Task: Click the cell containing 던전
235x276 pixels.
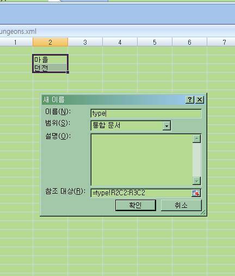Action: tap(50, 68)
